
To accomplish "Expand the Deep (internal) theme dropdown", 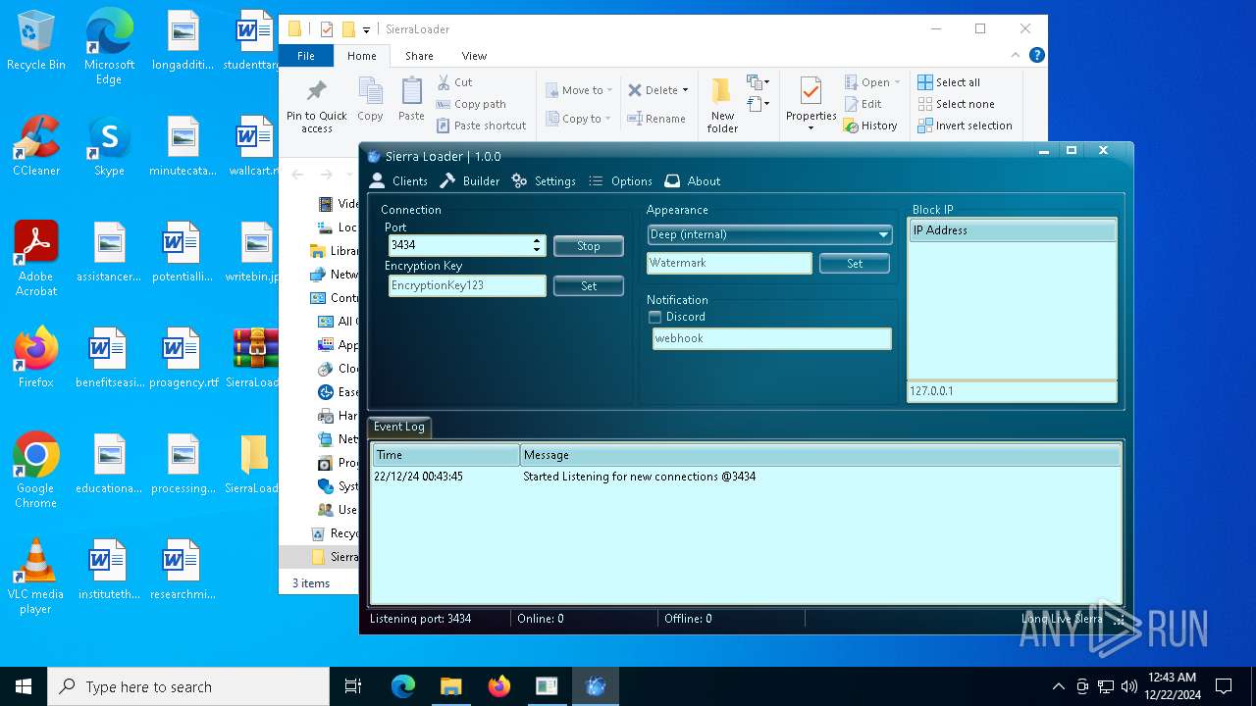I will pyautogui.click(x=883, y=235).
